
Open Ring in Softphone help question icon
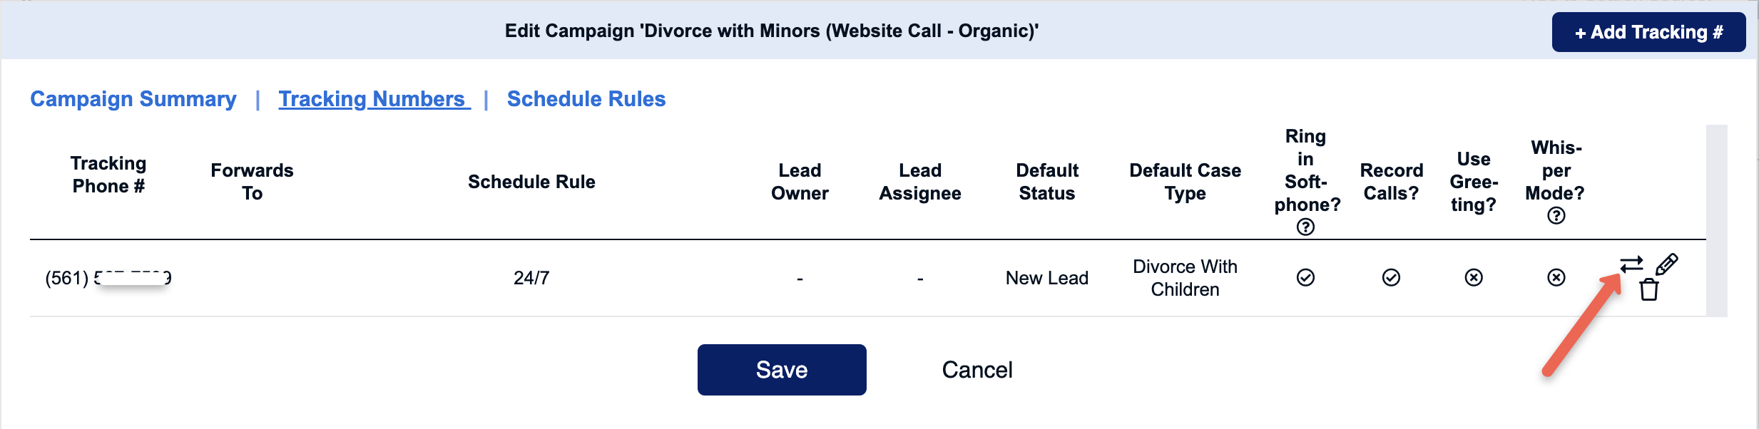point(1305,227)
